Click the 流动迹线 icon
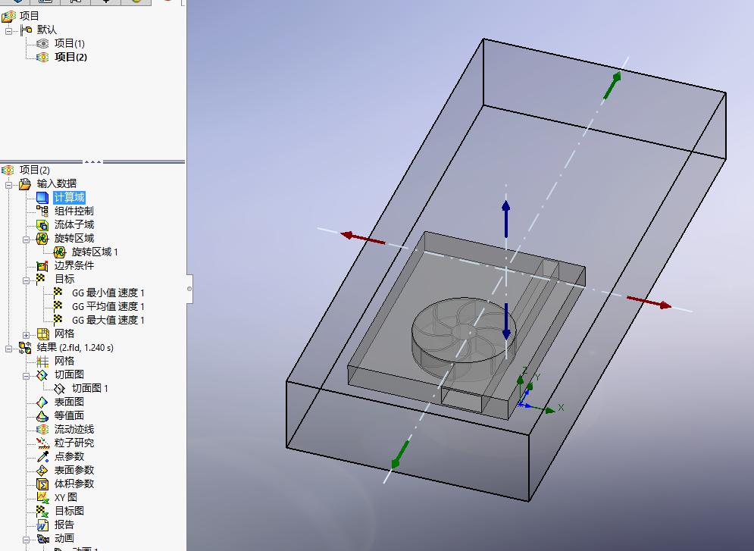754x551 pixels. pos(42,429)
